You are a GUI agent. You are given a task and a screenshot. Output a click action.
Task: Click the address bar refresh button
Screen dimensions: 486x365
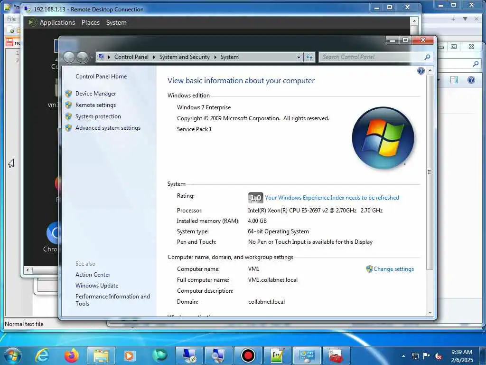309,58
